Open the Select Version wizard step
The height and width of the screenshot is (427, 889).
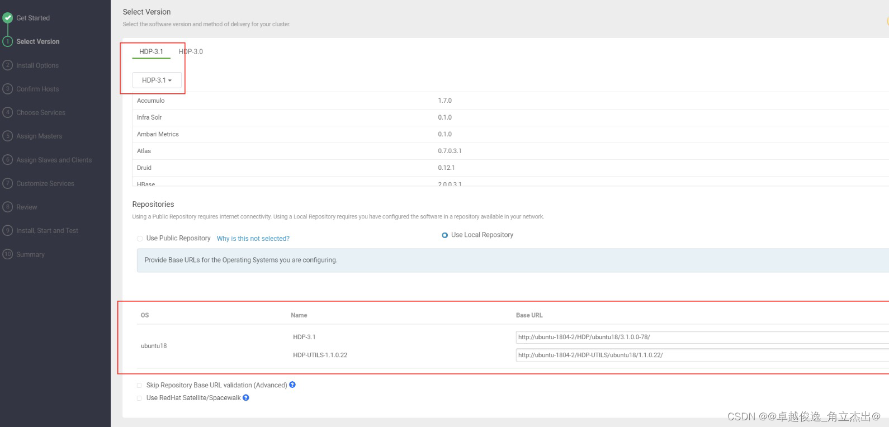tap(38, 41)
